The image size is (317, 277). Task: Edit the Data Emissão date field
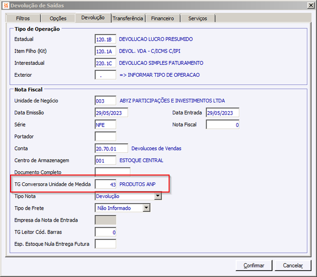[111, 113]
